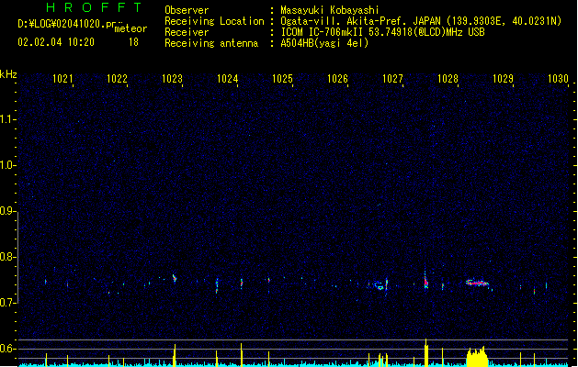Screen dimensions: 578x367
Task: Click the long meteor echo after 1028
Action: click(477, 284)
